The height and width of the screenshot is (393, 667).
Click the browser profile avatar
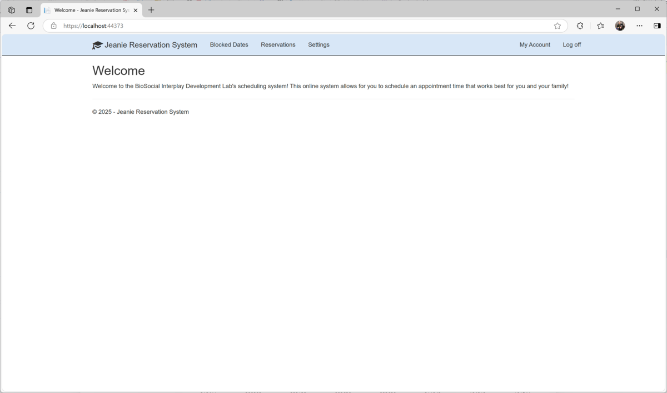(x=620, y=26)
